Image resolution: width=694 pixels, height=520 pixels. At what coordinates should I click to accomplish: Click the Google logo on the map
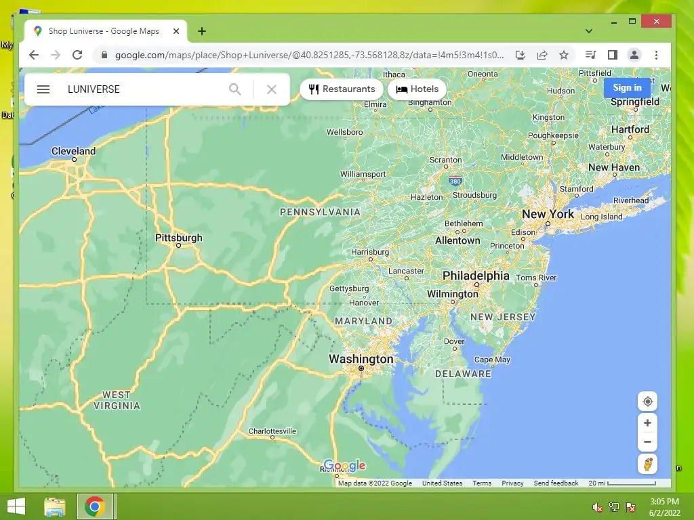point(345,465)
